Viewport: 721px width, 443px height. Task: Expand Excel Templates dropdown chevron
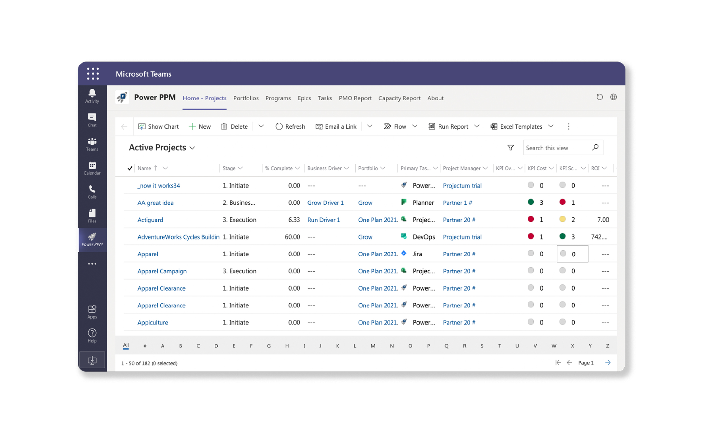click(x=551, y=126)
